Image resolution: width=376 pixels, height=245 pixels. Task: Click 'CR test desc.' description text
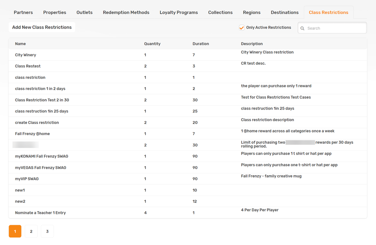[x=253, y=63]
